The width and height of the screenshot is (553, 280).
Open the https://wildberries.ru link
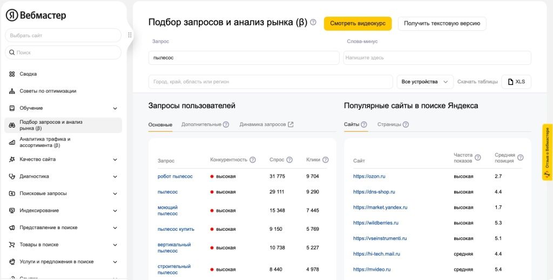(x=376, y=223)
